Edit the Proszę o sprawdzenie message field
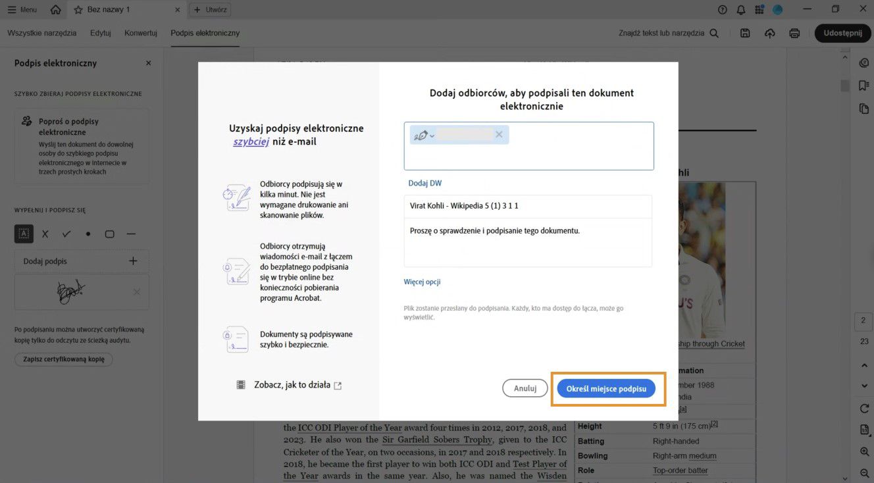The height and width of the screenshot is (483, 874). [x=528, y=242]
